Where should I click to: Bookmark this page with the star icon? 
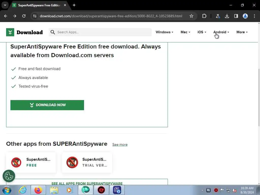(191, 16)
